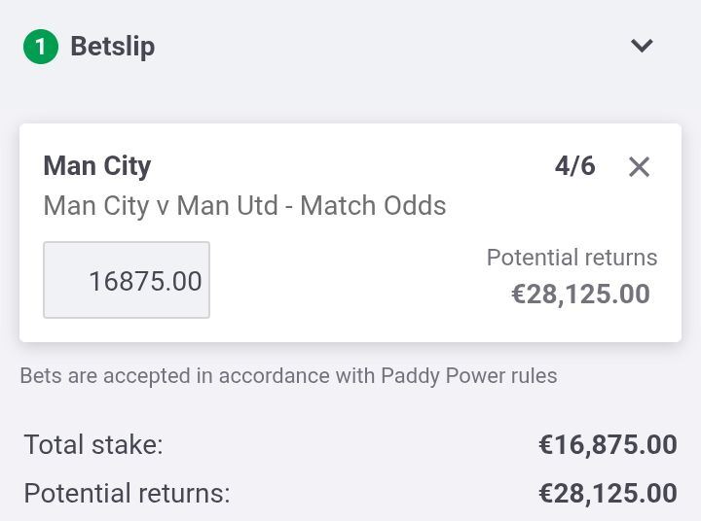Click the €16,875.00 total stake amount
701x521 pixels.
[608, 445]
